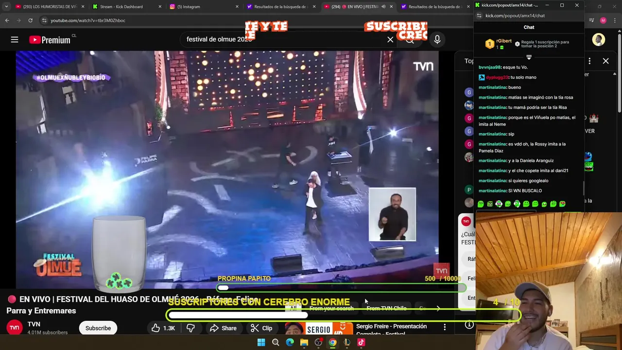Viewport: 622px width, 350px height.
Task: Open rGibert top gifter entry
Action: (x=499, y=44)
